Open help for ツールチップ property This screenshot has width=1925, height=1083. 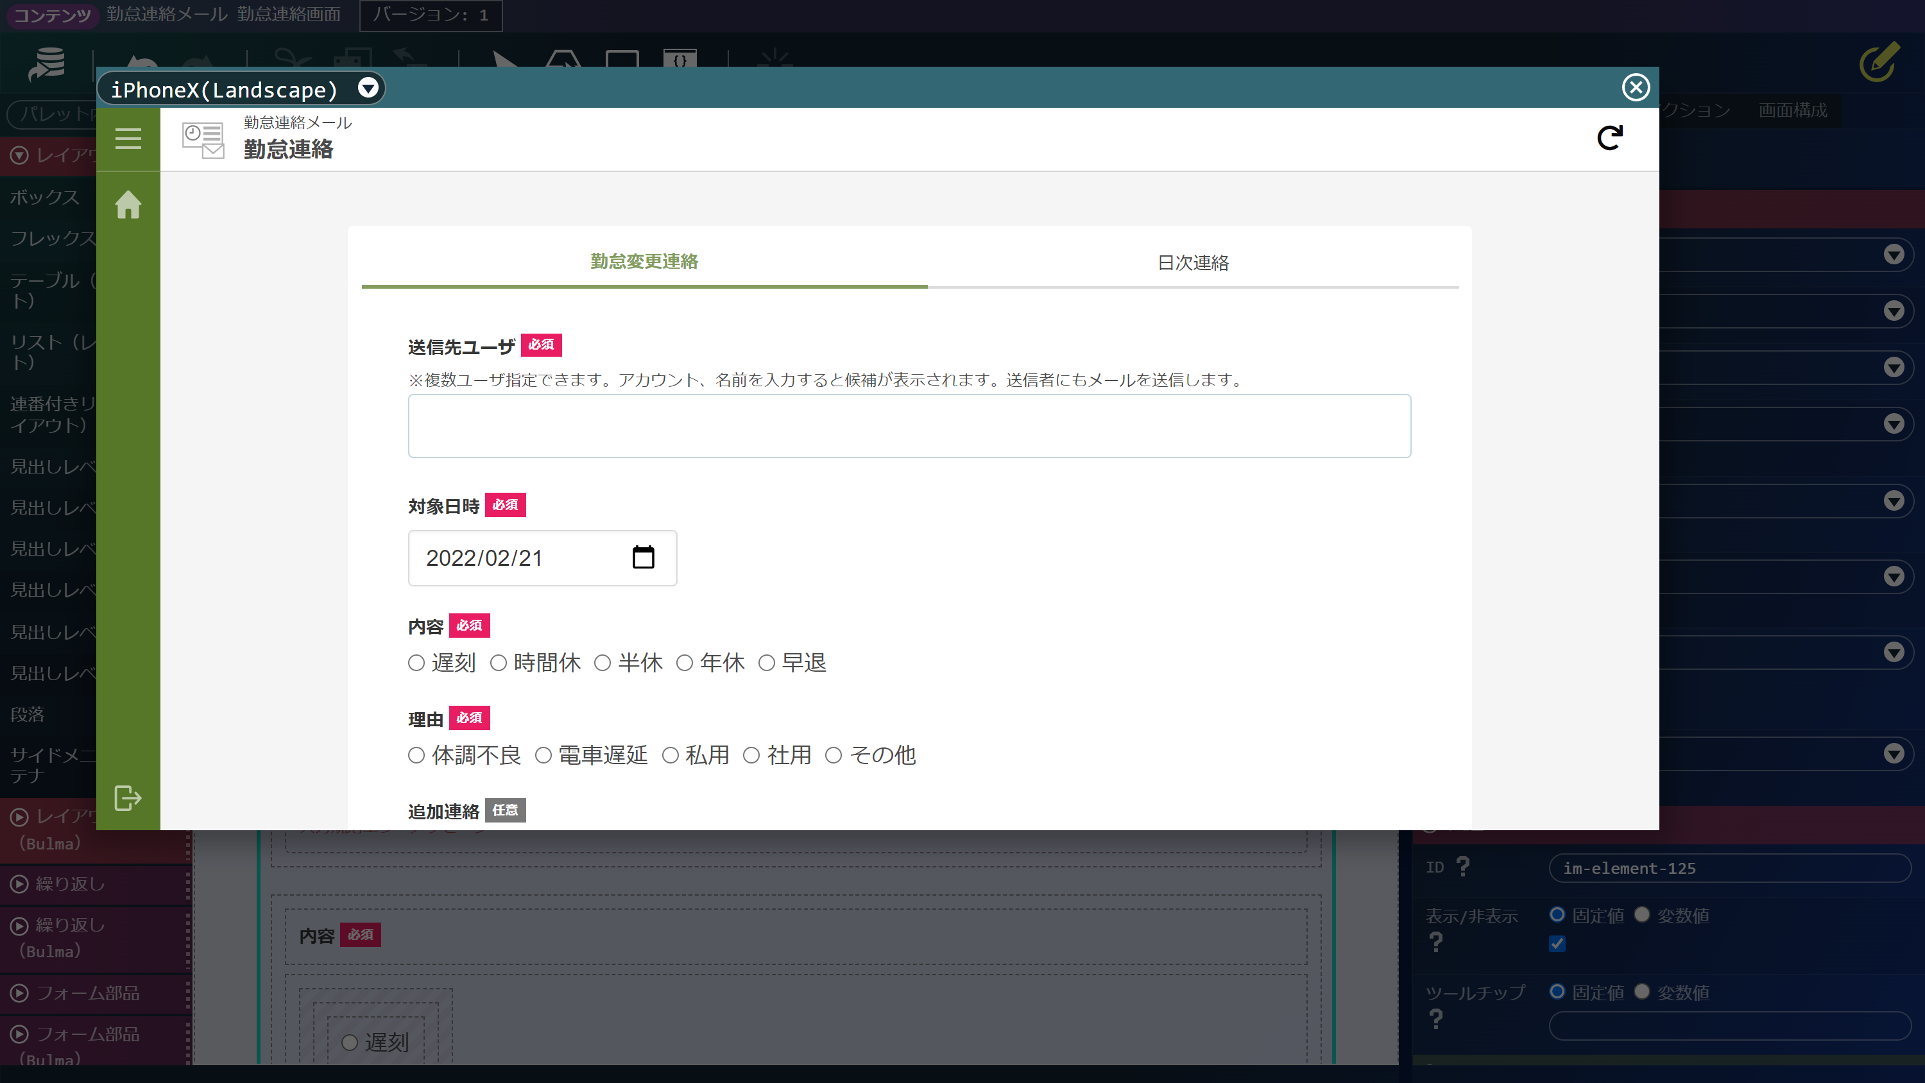[1436, 1019]
